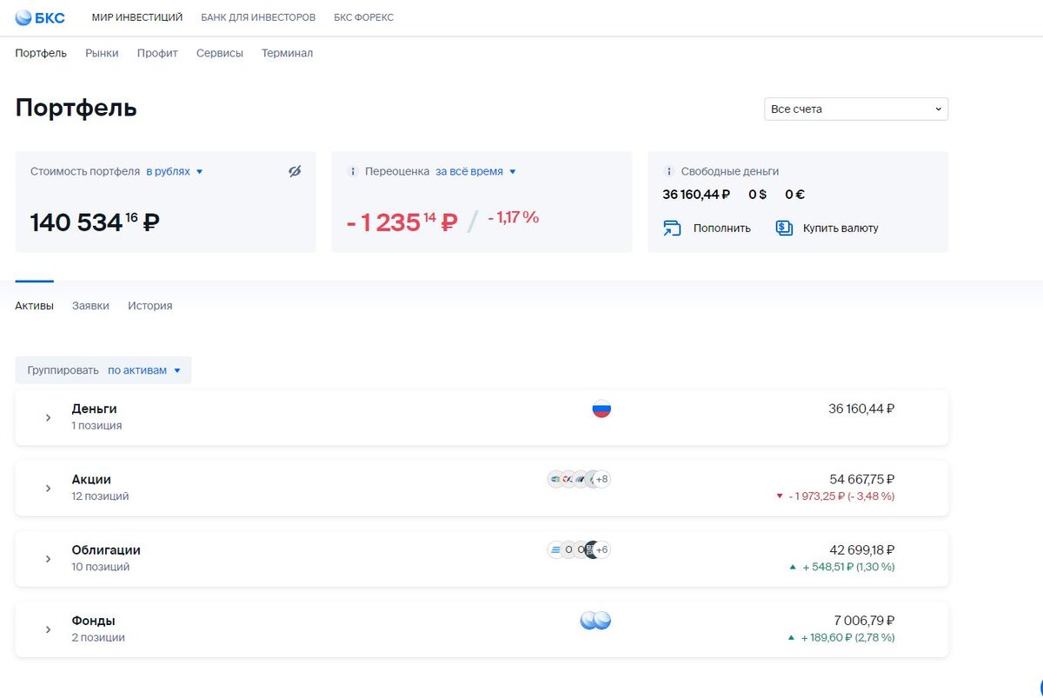
Task: Click the Облигации row title
Action: (x=106, y=550)
